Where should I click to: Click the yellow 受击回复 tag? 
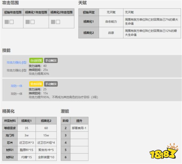tap(36, 84)
